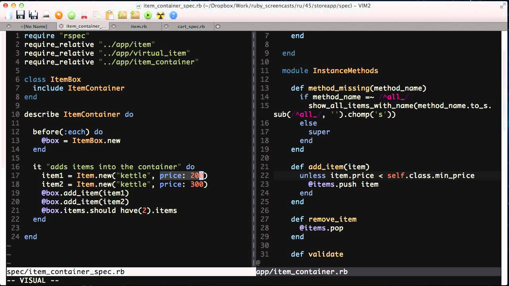Click '@box.items.should have(2).items' line

(x=109, y=211)
